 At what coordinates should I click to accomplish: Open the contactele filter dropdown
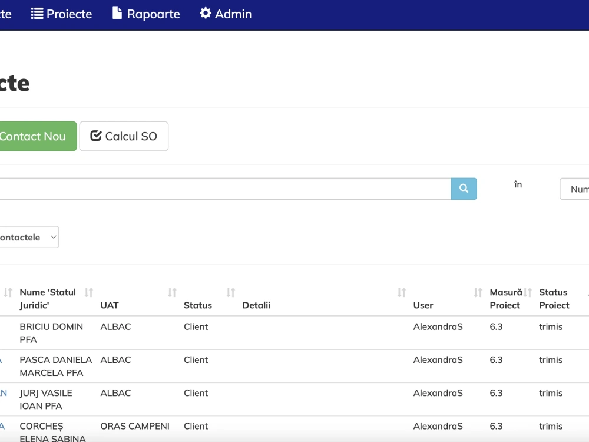pyautogui.click(x=29, y=237)
